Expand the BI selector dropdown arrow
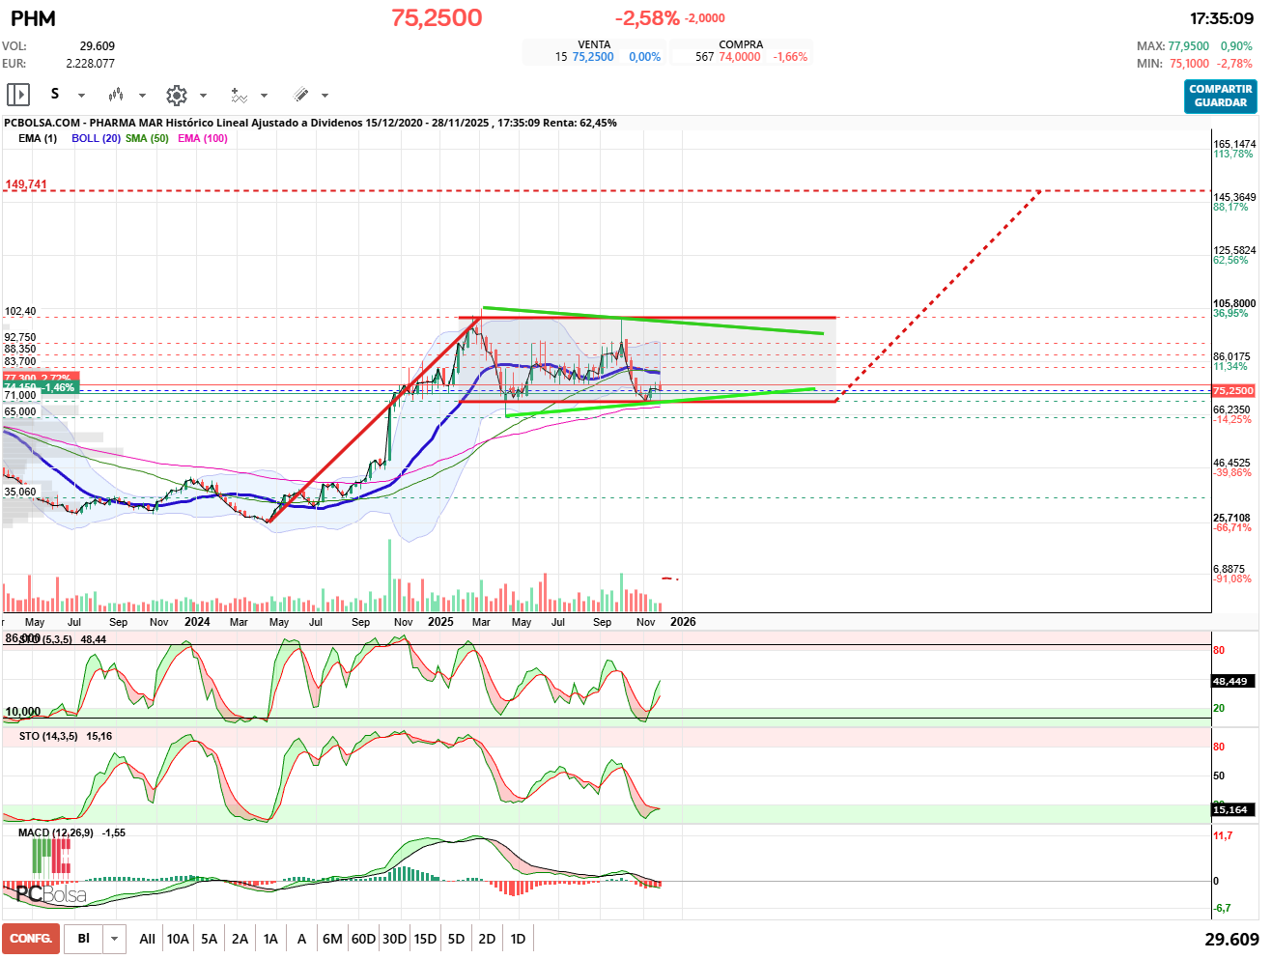Image resolution: width=1272 pixels, height=959 pixels. point(115,939)
